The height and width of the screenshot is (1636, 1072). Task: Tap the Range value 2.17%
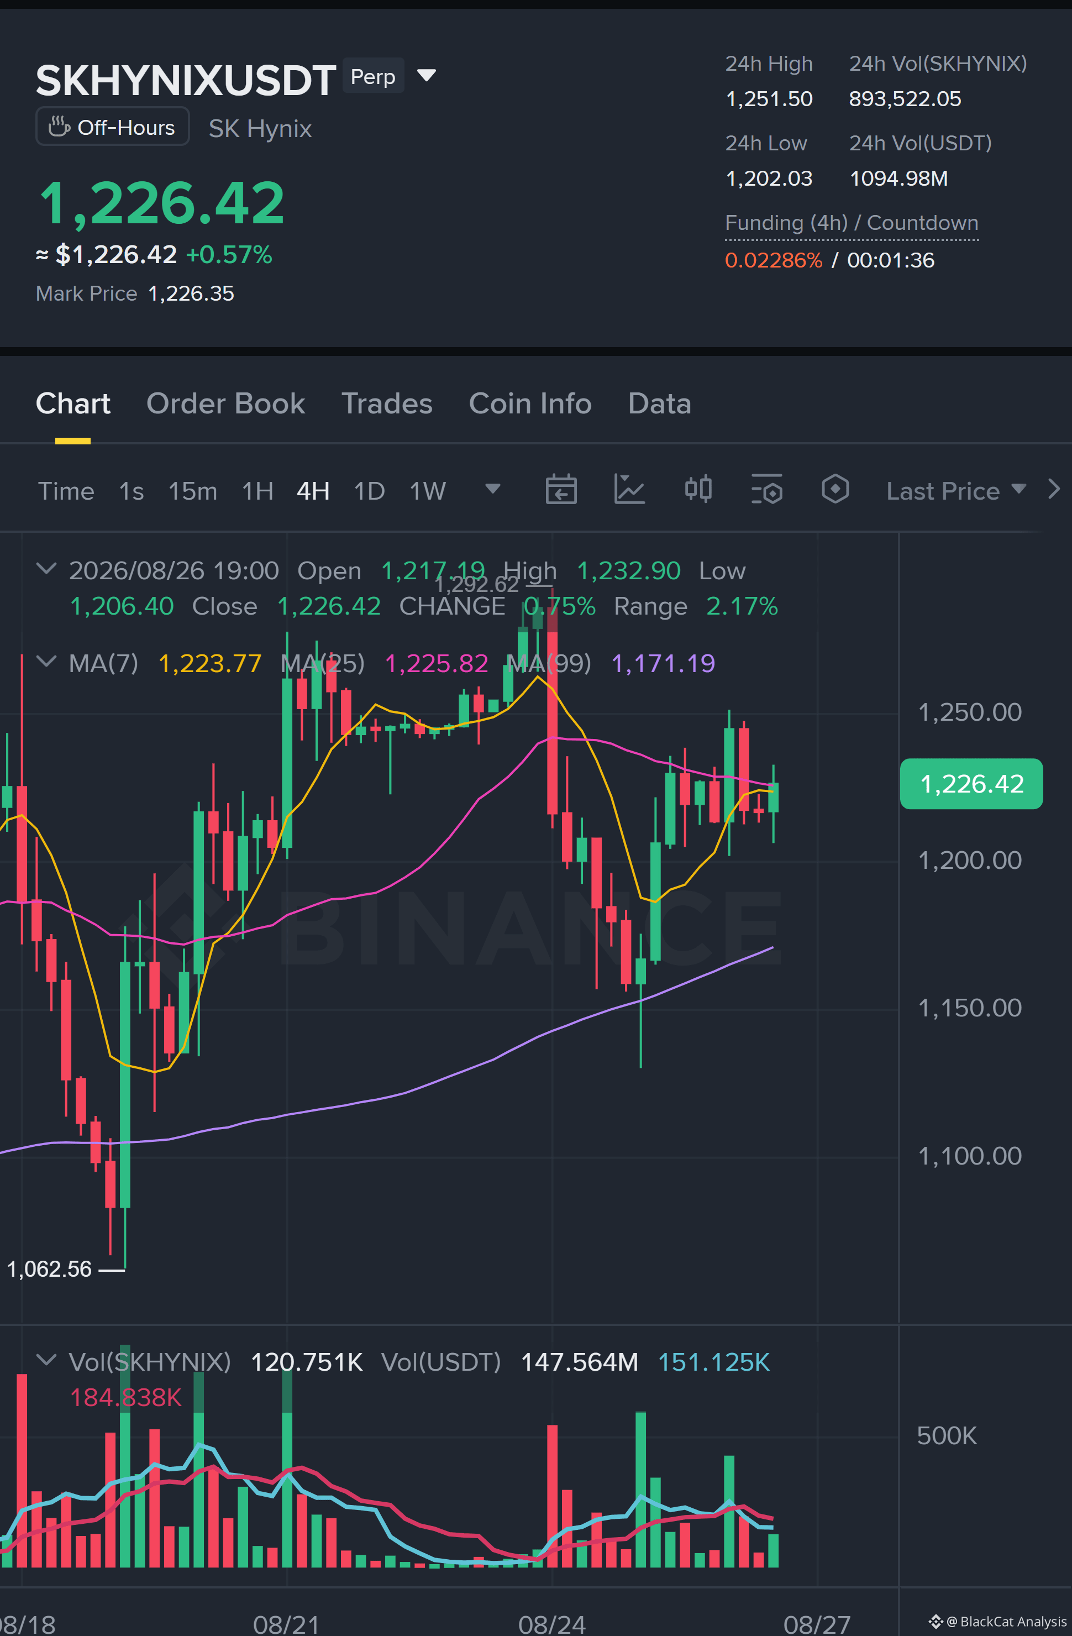742,606
